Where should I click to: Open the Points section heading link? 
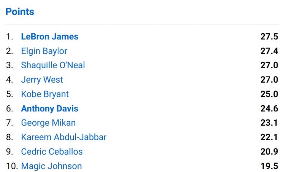click(20, 12)
